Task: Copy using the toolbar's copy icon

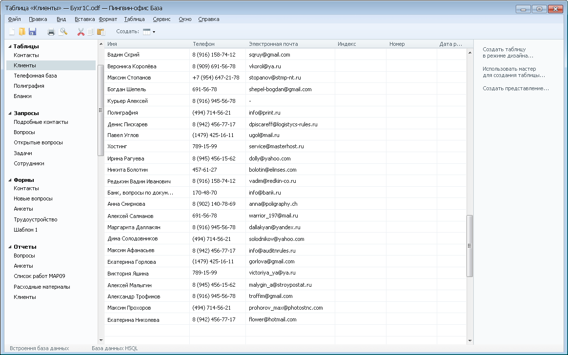Action: tap(91, 32)
